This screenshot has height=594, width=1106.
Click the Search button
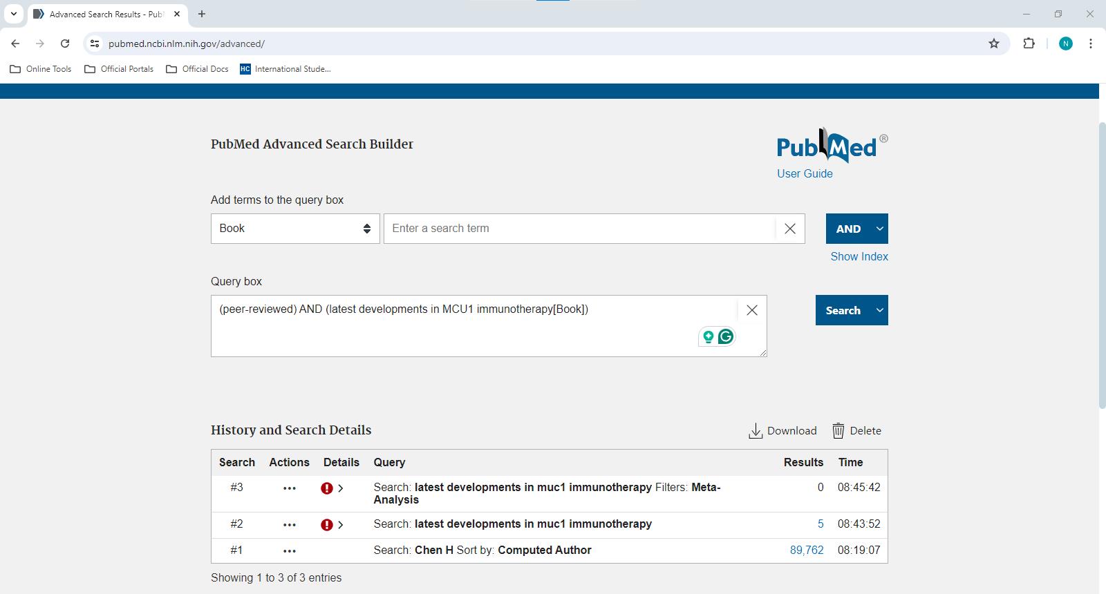[x=843, y=310]
